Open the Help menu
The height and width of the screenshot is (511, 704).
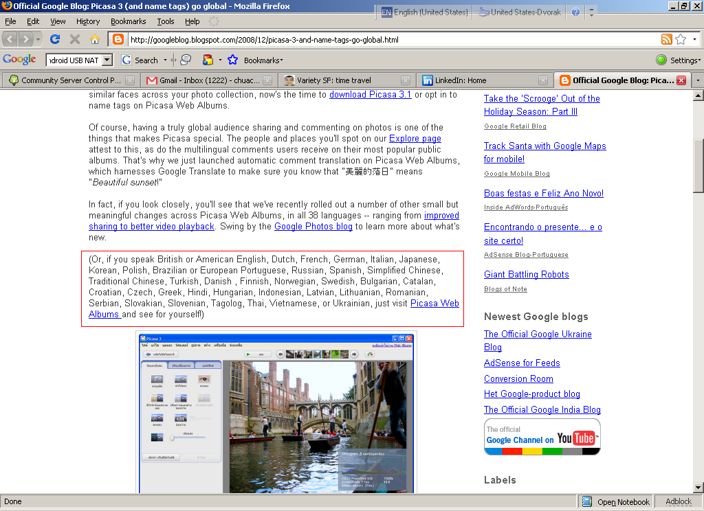(192, 21)
